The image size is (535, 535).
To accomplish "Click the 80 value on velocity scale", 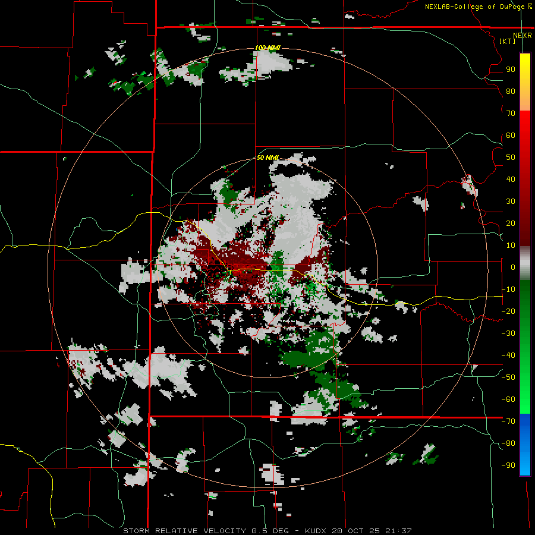I will tap(511, 92).
